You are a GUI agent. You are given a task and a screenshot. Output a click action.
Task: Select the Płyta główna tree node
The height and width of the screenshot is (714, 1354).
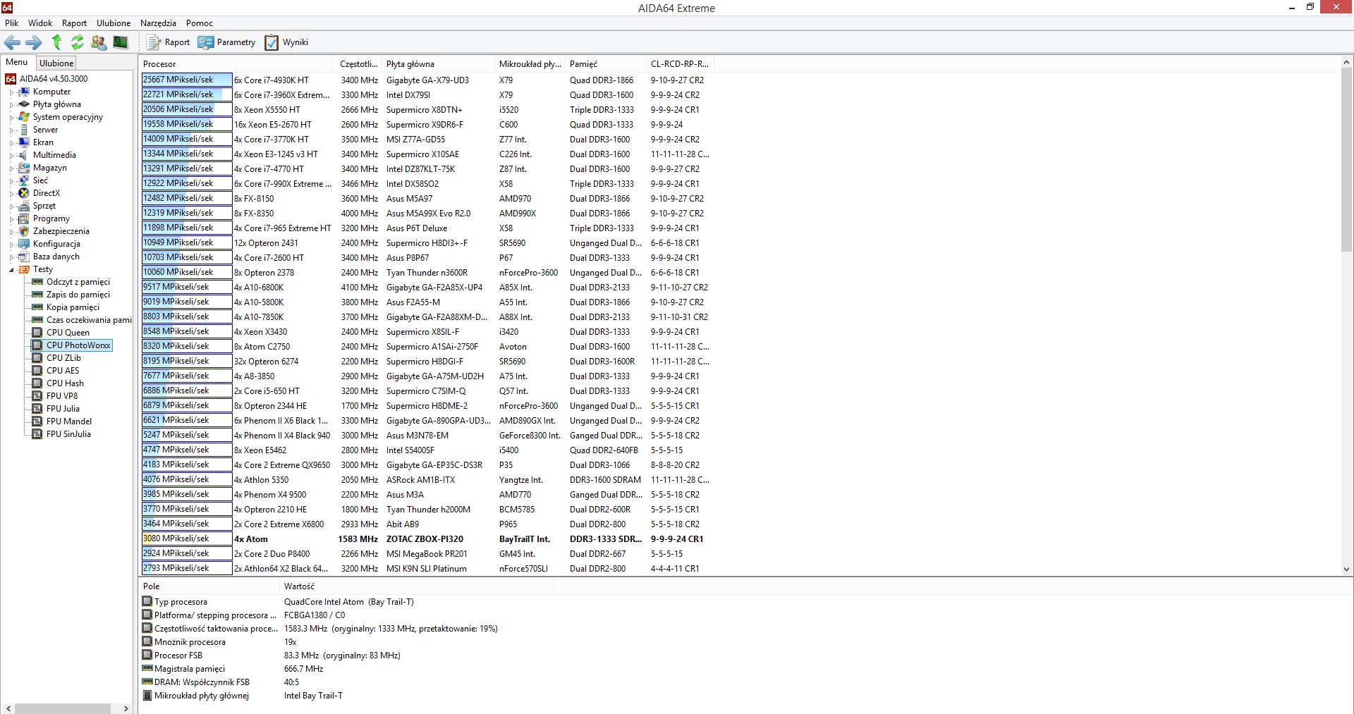click(56, 104)
